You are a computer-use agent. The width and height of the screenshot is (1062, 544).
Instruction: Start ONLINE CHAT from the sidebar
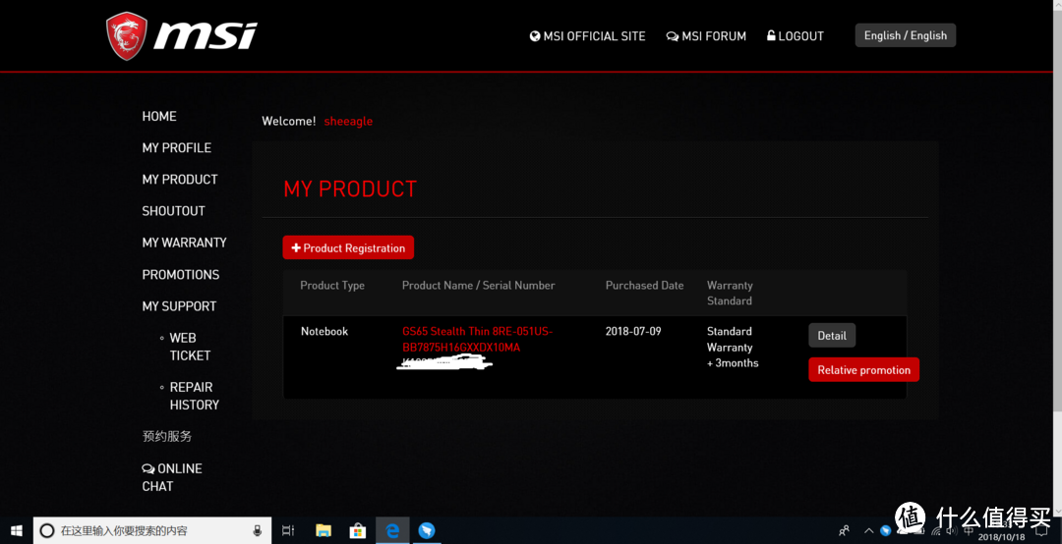click(x=172, y=477)
